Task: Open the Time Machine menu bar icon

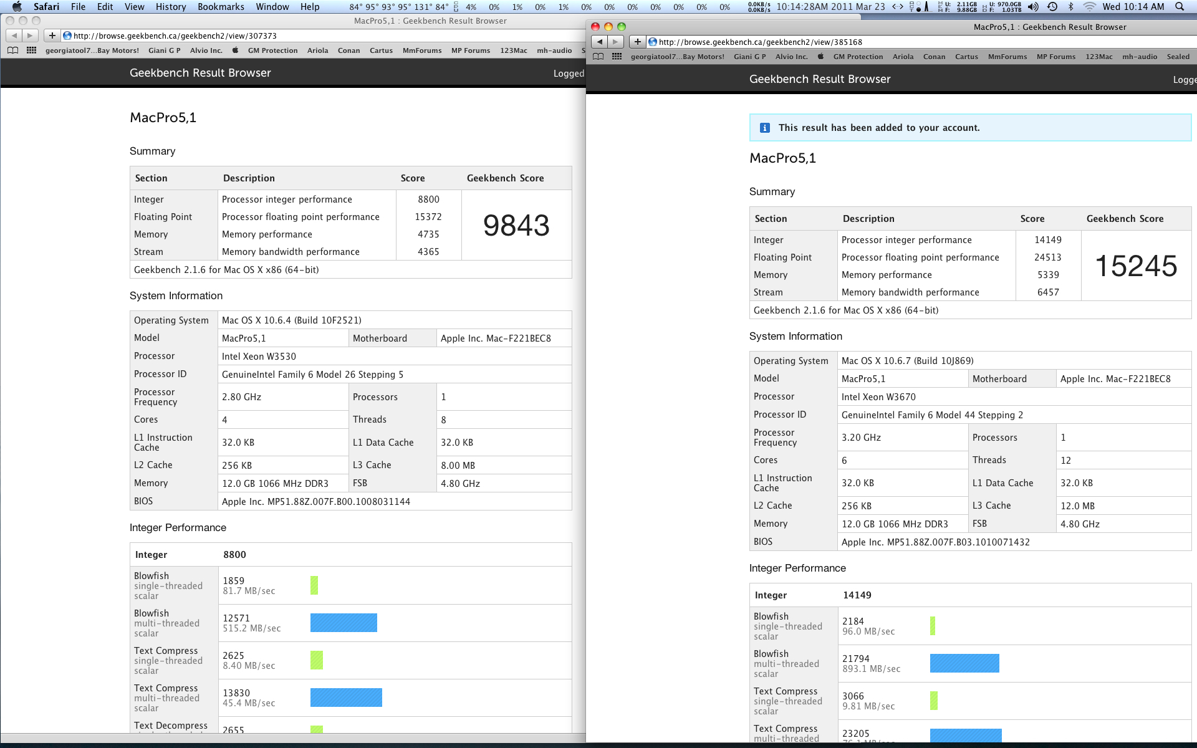Action: [x=1052, y=7]
